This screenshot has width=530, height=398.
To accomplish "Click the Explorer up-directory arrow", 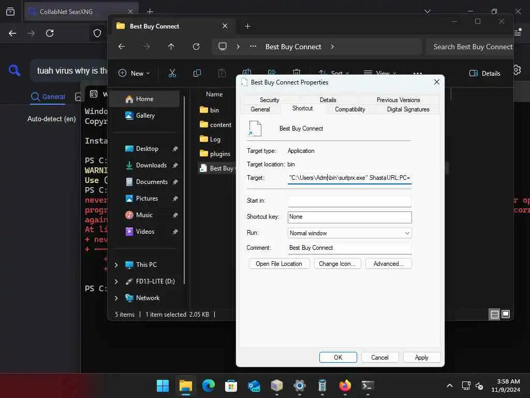I will pos(171,46).
